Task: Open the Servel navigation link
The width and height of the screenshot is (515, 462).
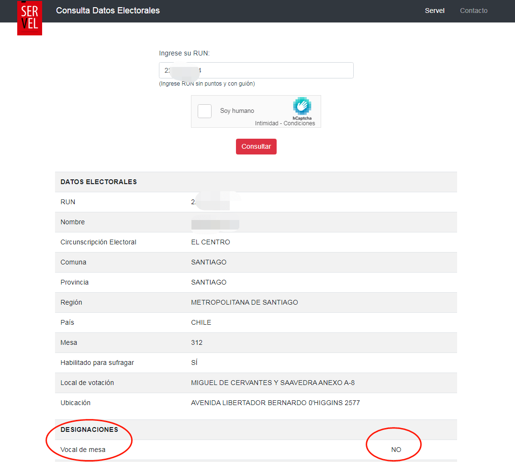Action: (x=435, y=11)
